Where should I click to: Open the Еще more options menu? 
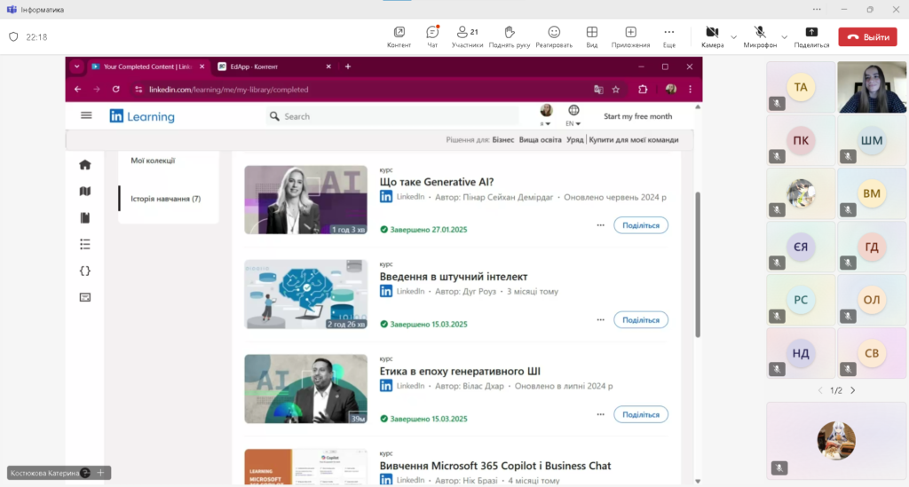pyautogui.click(x=669, y=36)
